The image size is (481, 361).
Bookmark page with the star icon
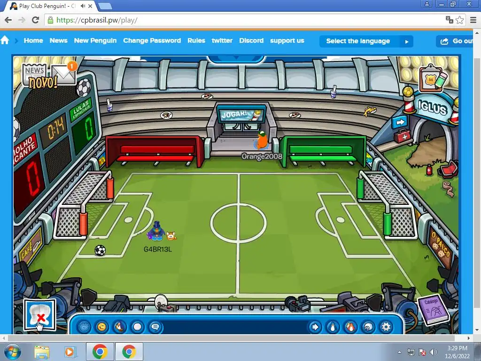(459, 20)
